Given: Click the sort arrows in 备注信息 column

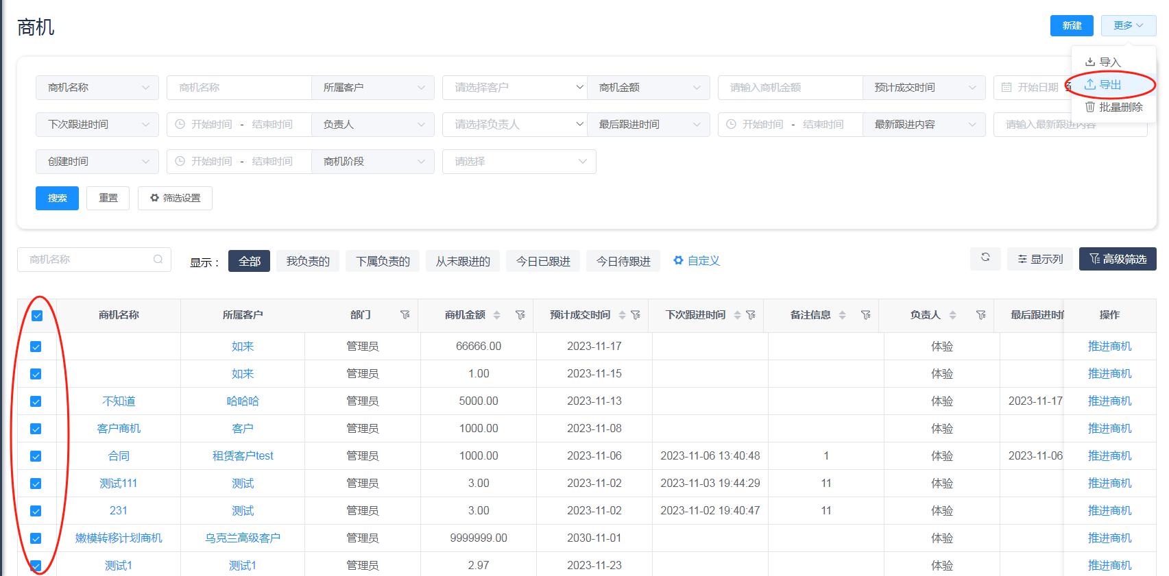Looking at the screenshot, I should pyautogui.click(x=843, y=315).
